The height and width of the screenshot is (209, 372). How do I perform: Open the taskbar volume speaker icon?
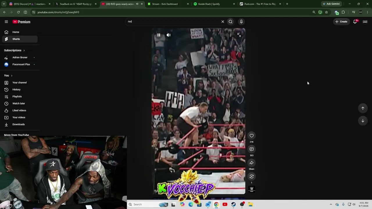coord(354,204)
